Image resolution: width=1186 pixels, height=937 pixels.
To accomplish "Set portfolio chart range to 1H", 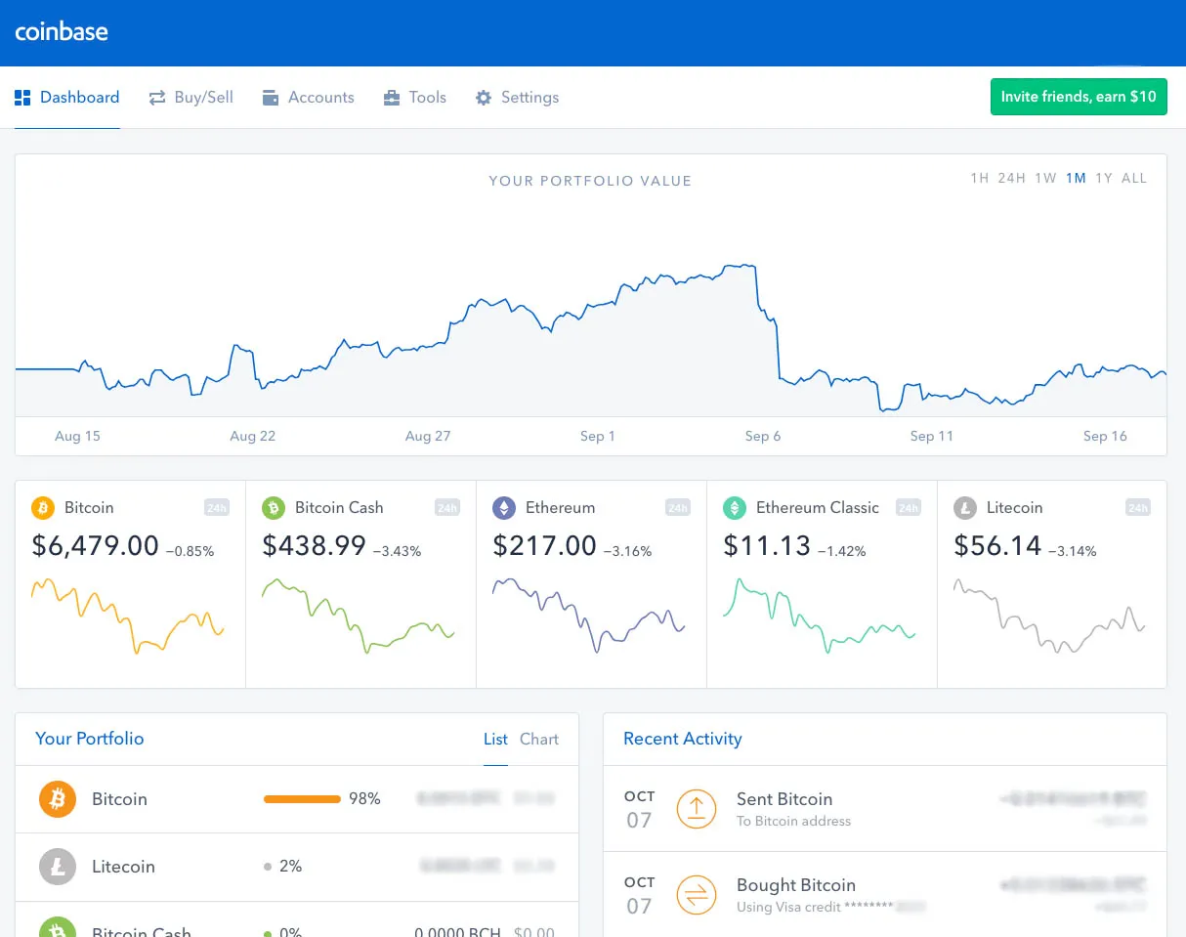I will (x=980, y=178).
